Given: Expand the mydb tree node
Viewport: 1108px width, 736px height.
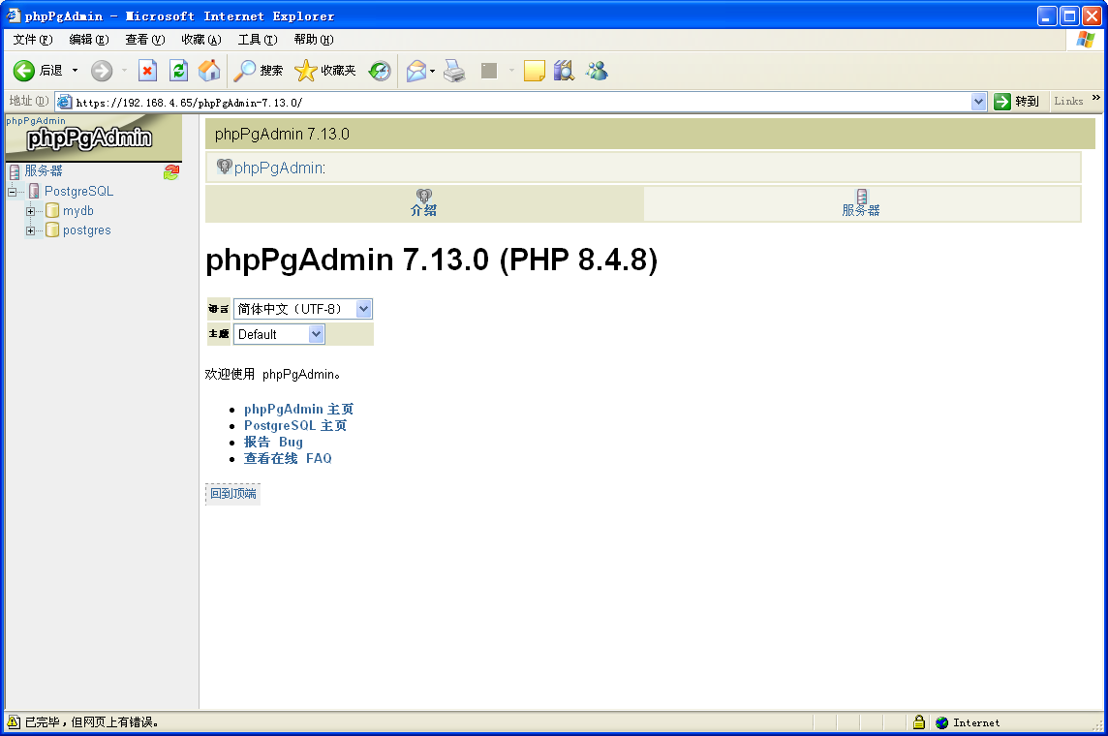Looking at the screenshot, I should point(30,211).
